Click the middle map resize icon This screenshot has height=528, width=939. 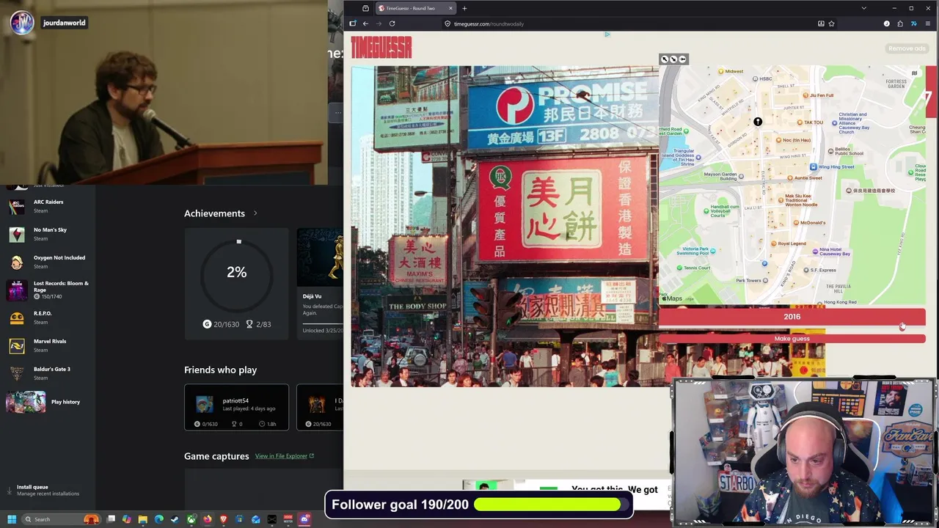tap(673, 59)
